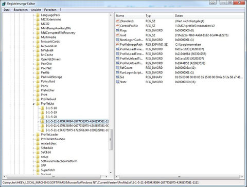This screenshot has height=187, width=247.
Task: Select the NextLogonCach... value name
Action: pos(131,40)
